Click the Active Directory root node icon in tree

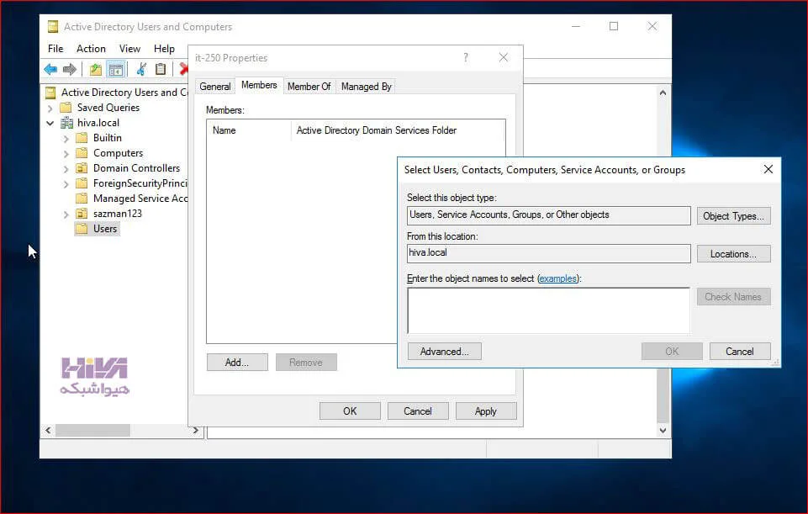tap(50, 93)
